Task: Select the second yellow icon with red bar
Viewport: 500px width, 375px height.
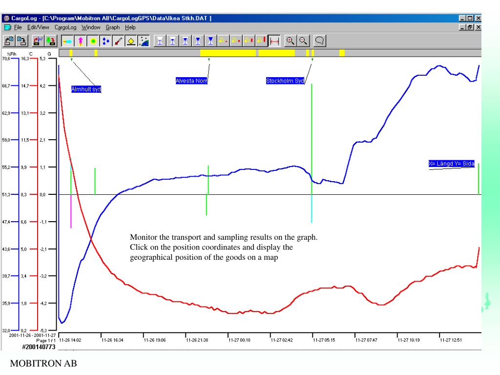Action: pos(236,41)
